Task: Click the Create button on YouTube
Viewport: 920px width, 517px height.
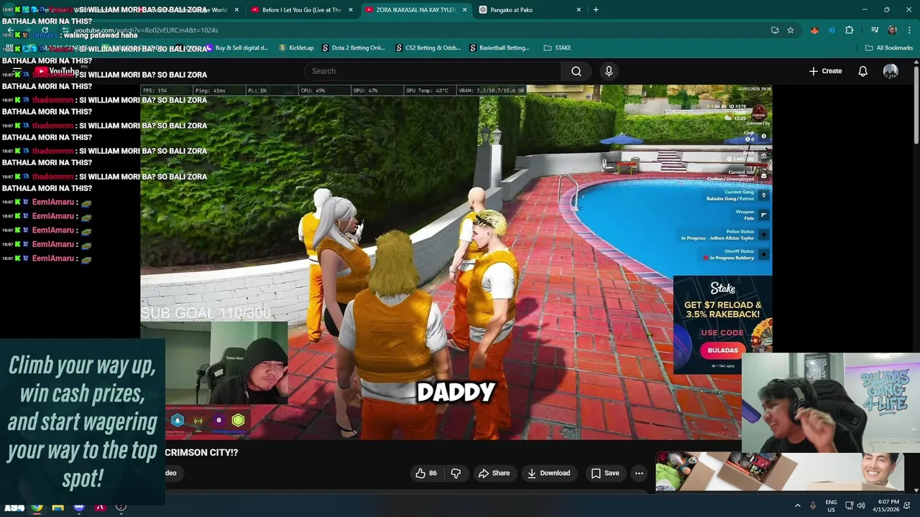Action: click(x=825, y=71)
